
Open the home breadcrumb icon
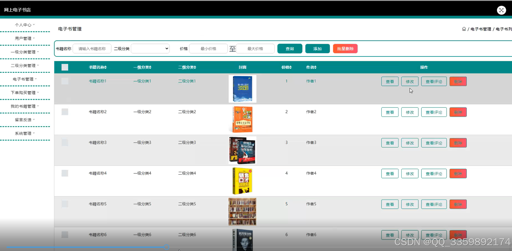tap(464, 29)
